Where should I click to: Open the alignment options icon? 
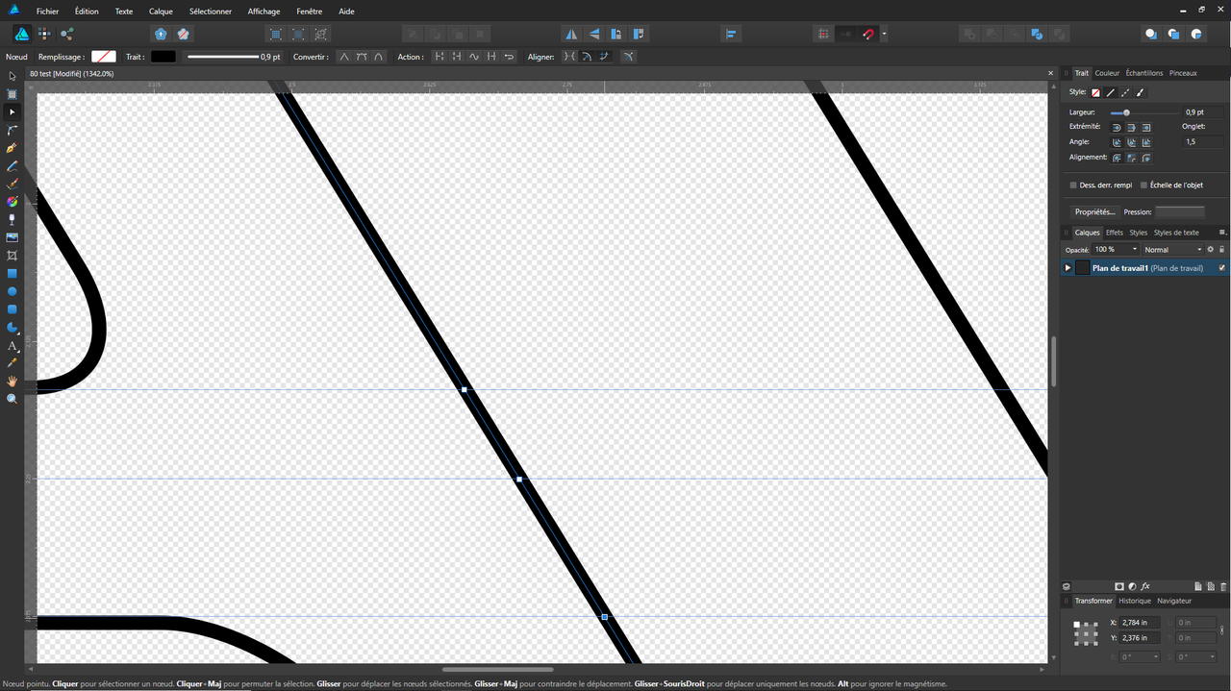(x=731, y=34)
